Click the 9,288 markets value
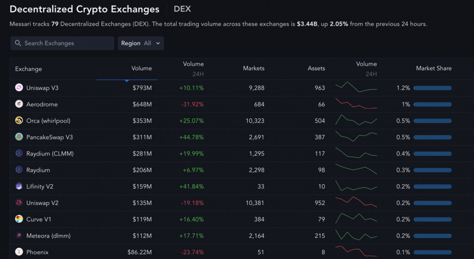The height and width of the screenshot is (259, 474). click(256, 88)
